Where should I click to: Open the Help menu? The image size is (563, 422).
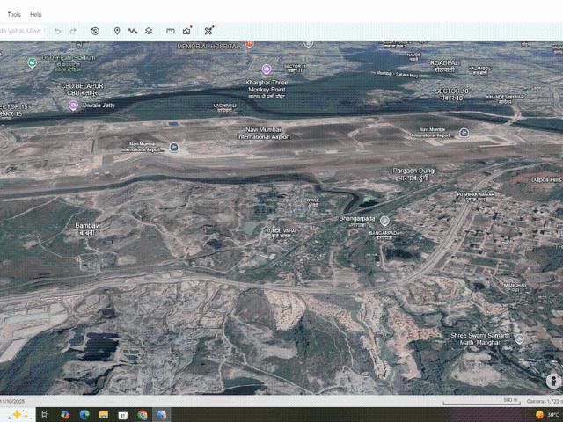tap(35, 15)
